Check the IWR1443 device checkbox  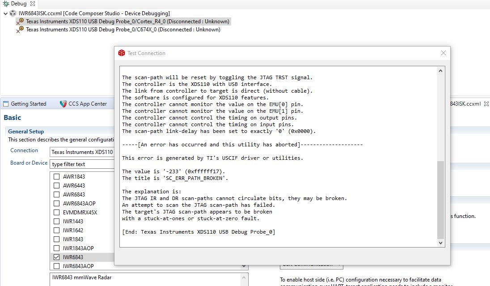[x=57, y=221]
